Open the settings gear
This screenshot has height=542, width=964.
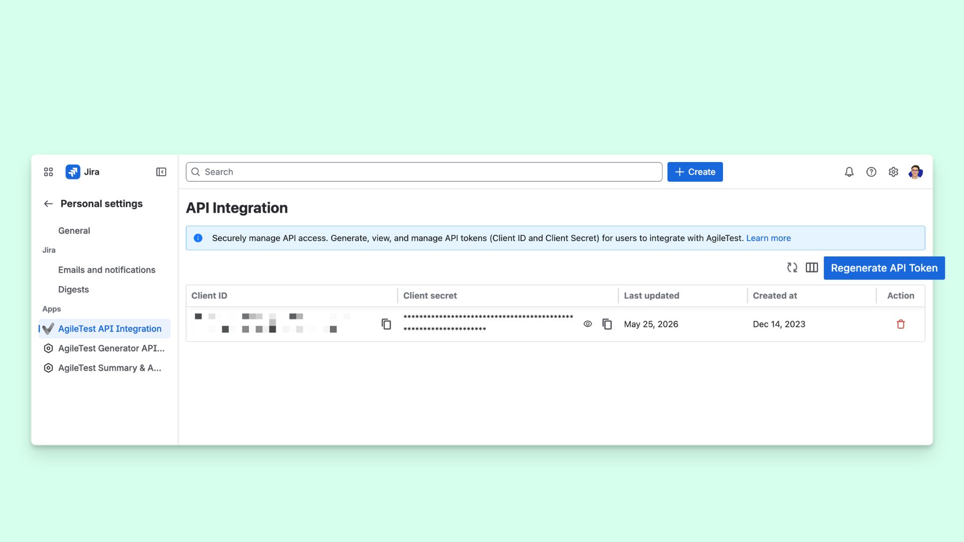click(x=893, y=172)
